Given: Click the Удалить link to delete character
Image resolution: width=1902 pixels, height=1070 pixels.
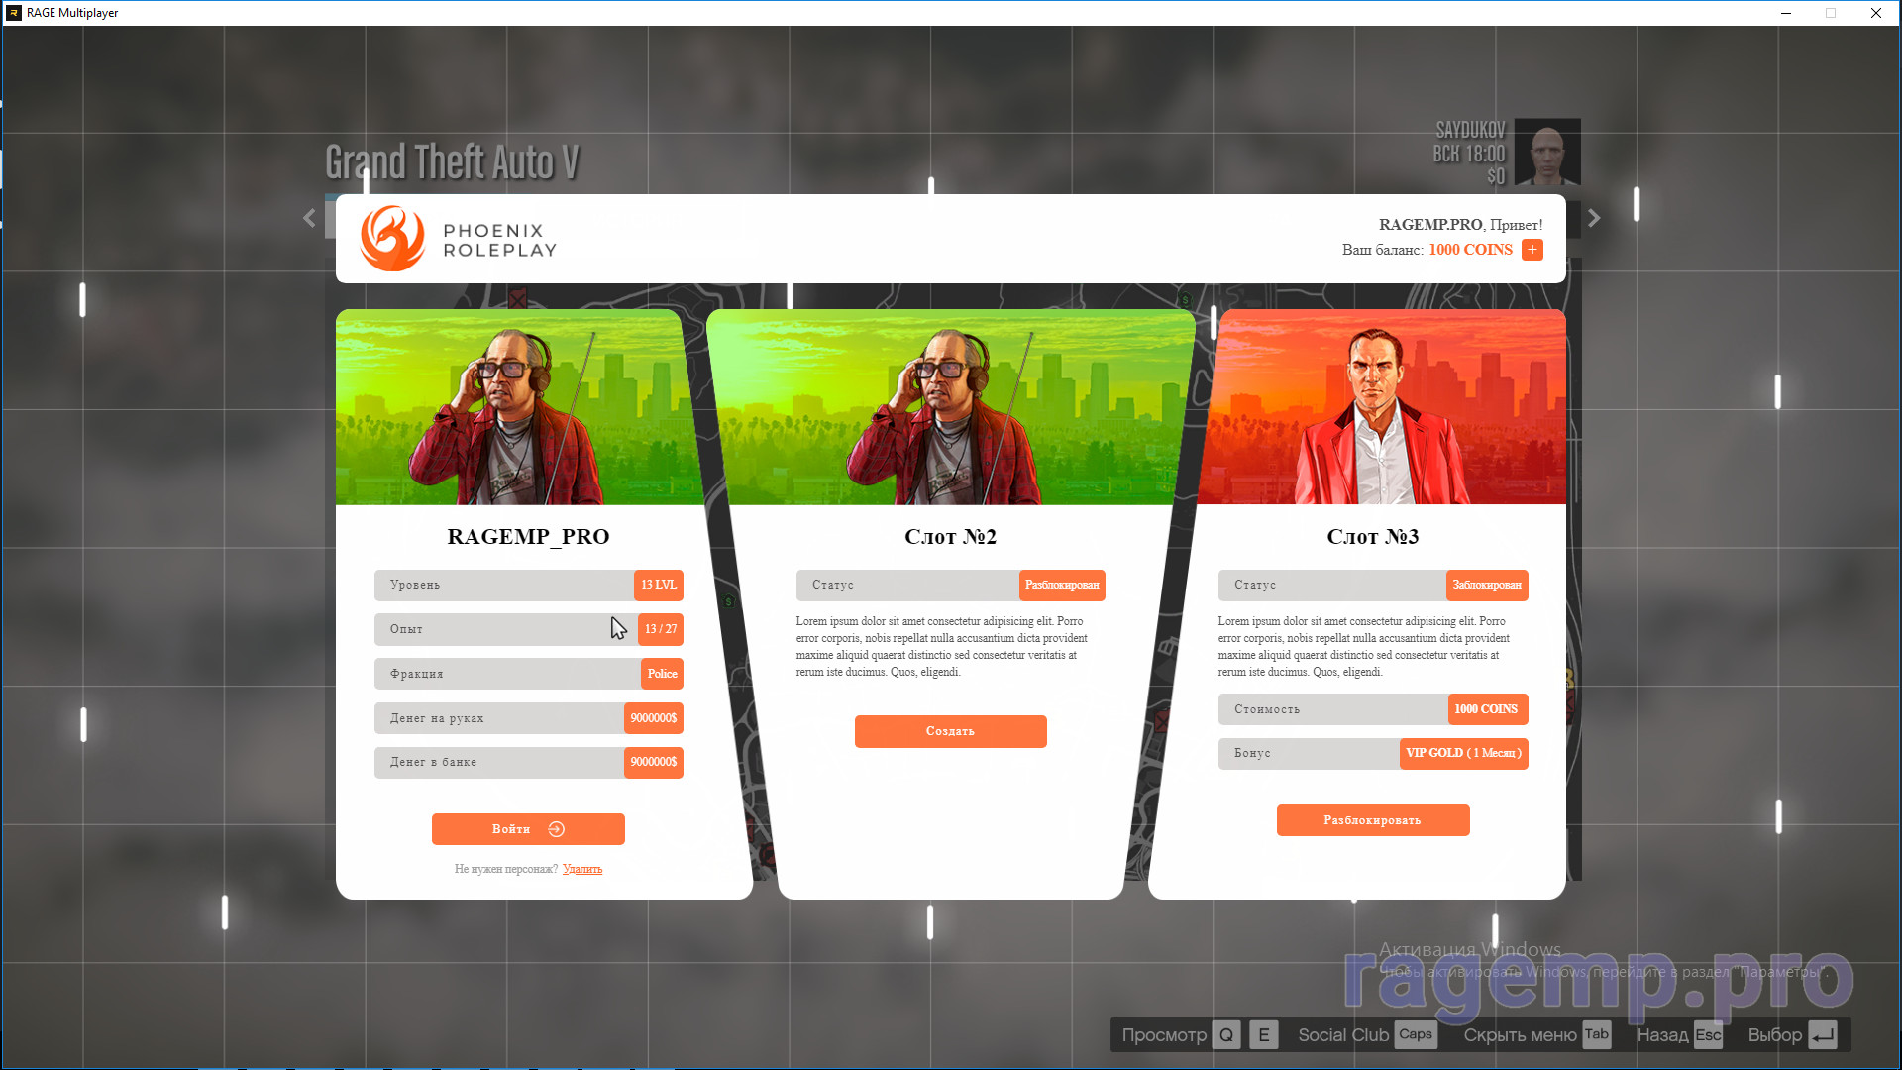Looking at the screenshot, I should coord(582,869).
